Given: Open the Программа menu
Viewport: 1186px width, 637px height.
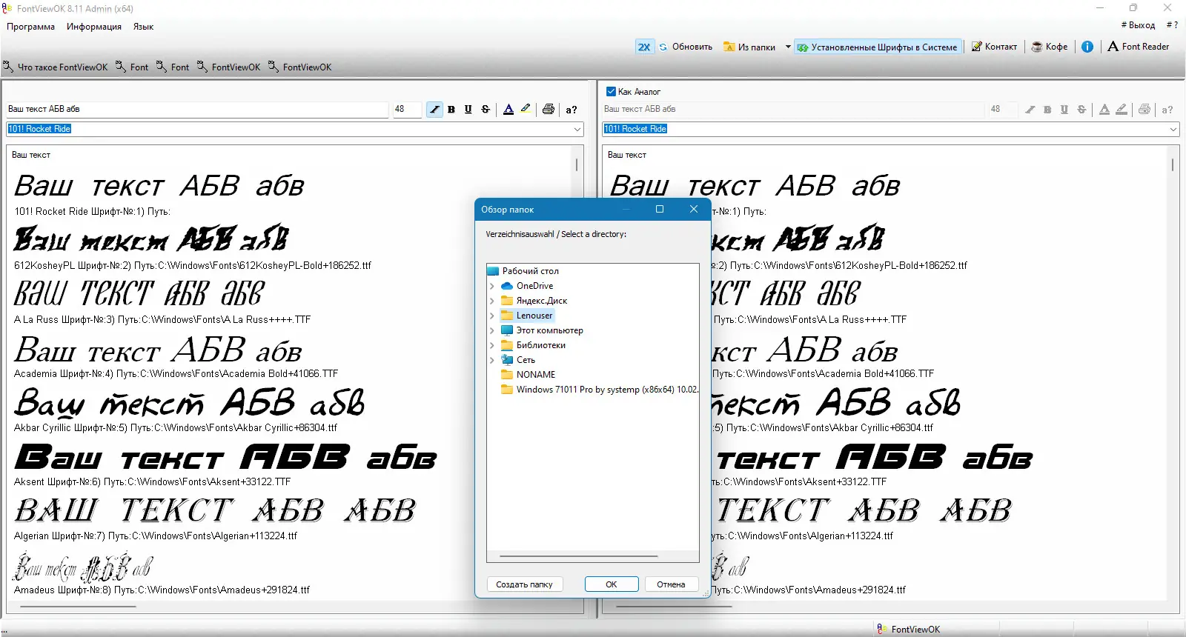Looking at the screenshot, I should tap(31, 27).
